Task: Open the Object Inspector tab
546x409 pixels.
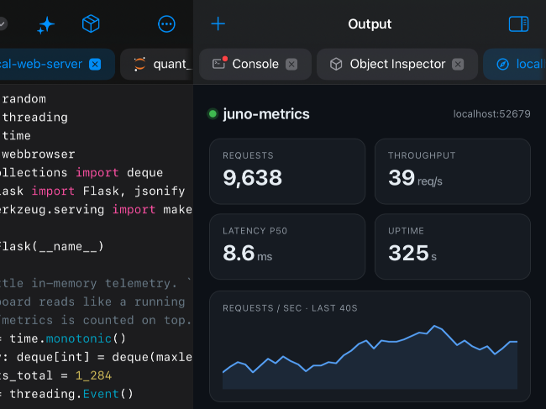Action: tap(397, 64)
